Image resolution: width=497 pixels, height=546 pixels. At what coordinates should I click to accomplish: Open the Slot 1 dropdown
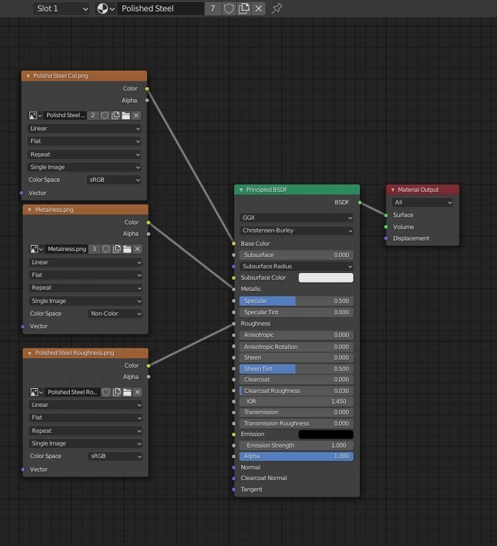click(61, 9)
